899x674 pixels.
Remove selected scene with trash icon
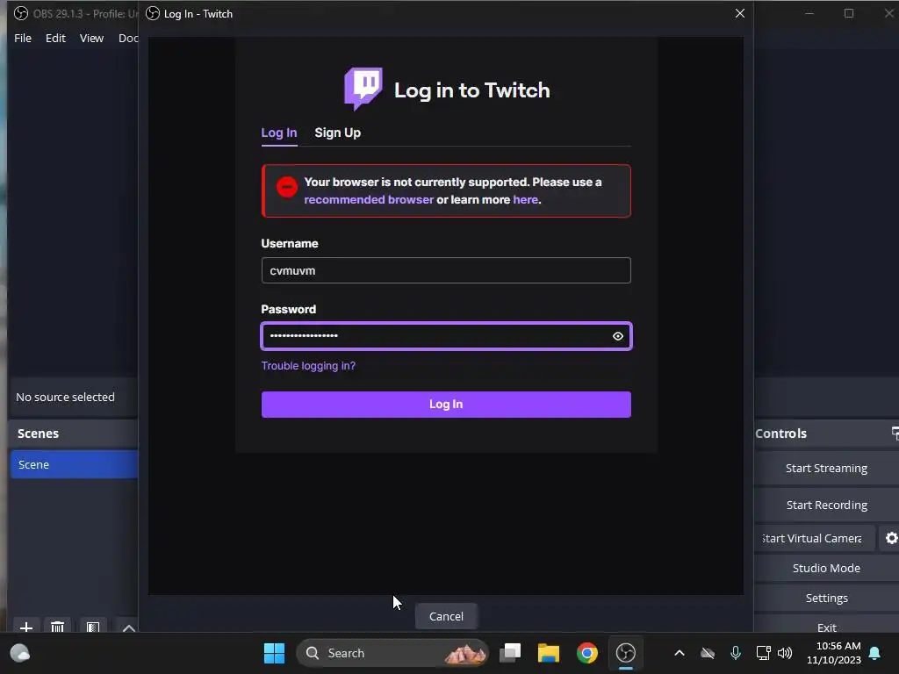click(x=57, y=627)
